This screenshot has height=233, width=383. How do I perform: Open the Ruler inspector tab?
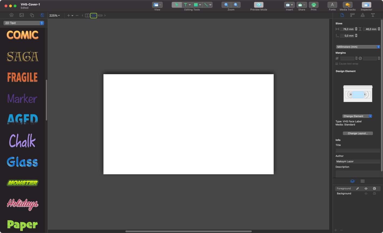[353, 15]
